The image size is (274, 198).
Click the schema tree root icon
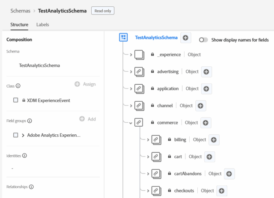pos(123,38)
